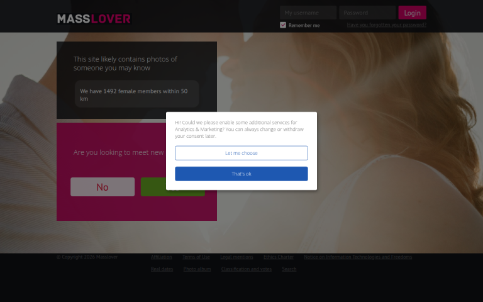Open the forgotten password link

pos(387,25)
